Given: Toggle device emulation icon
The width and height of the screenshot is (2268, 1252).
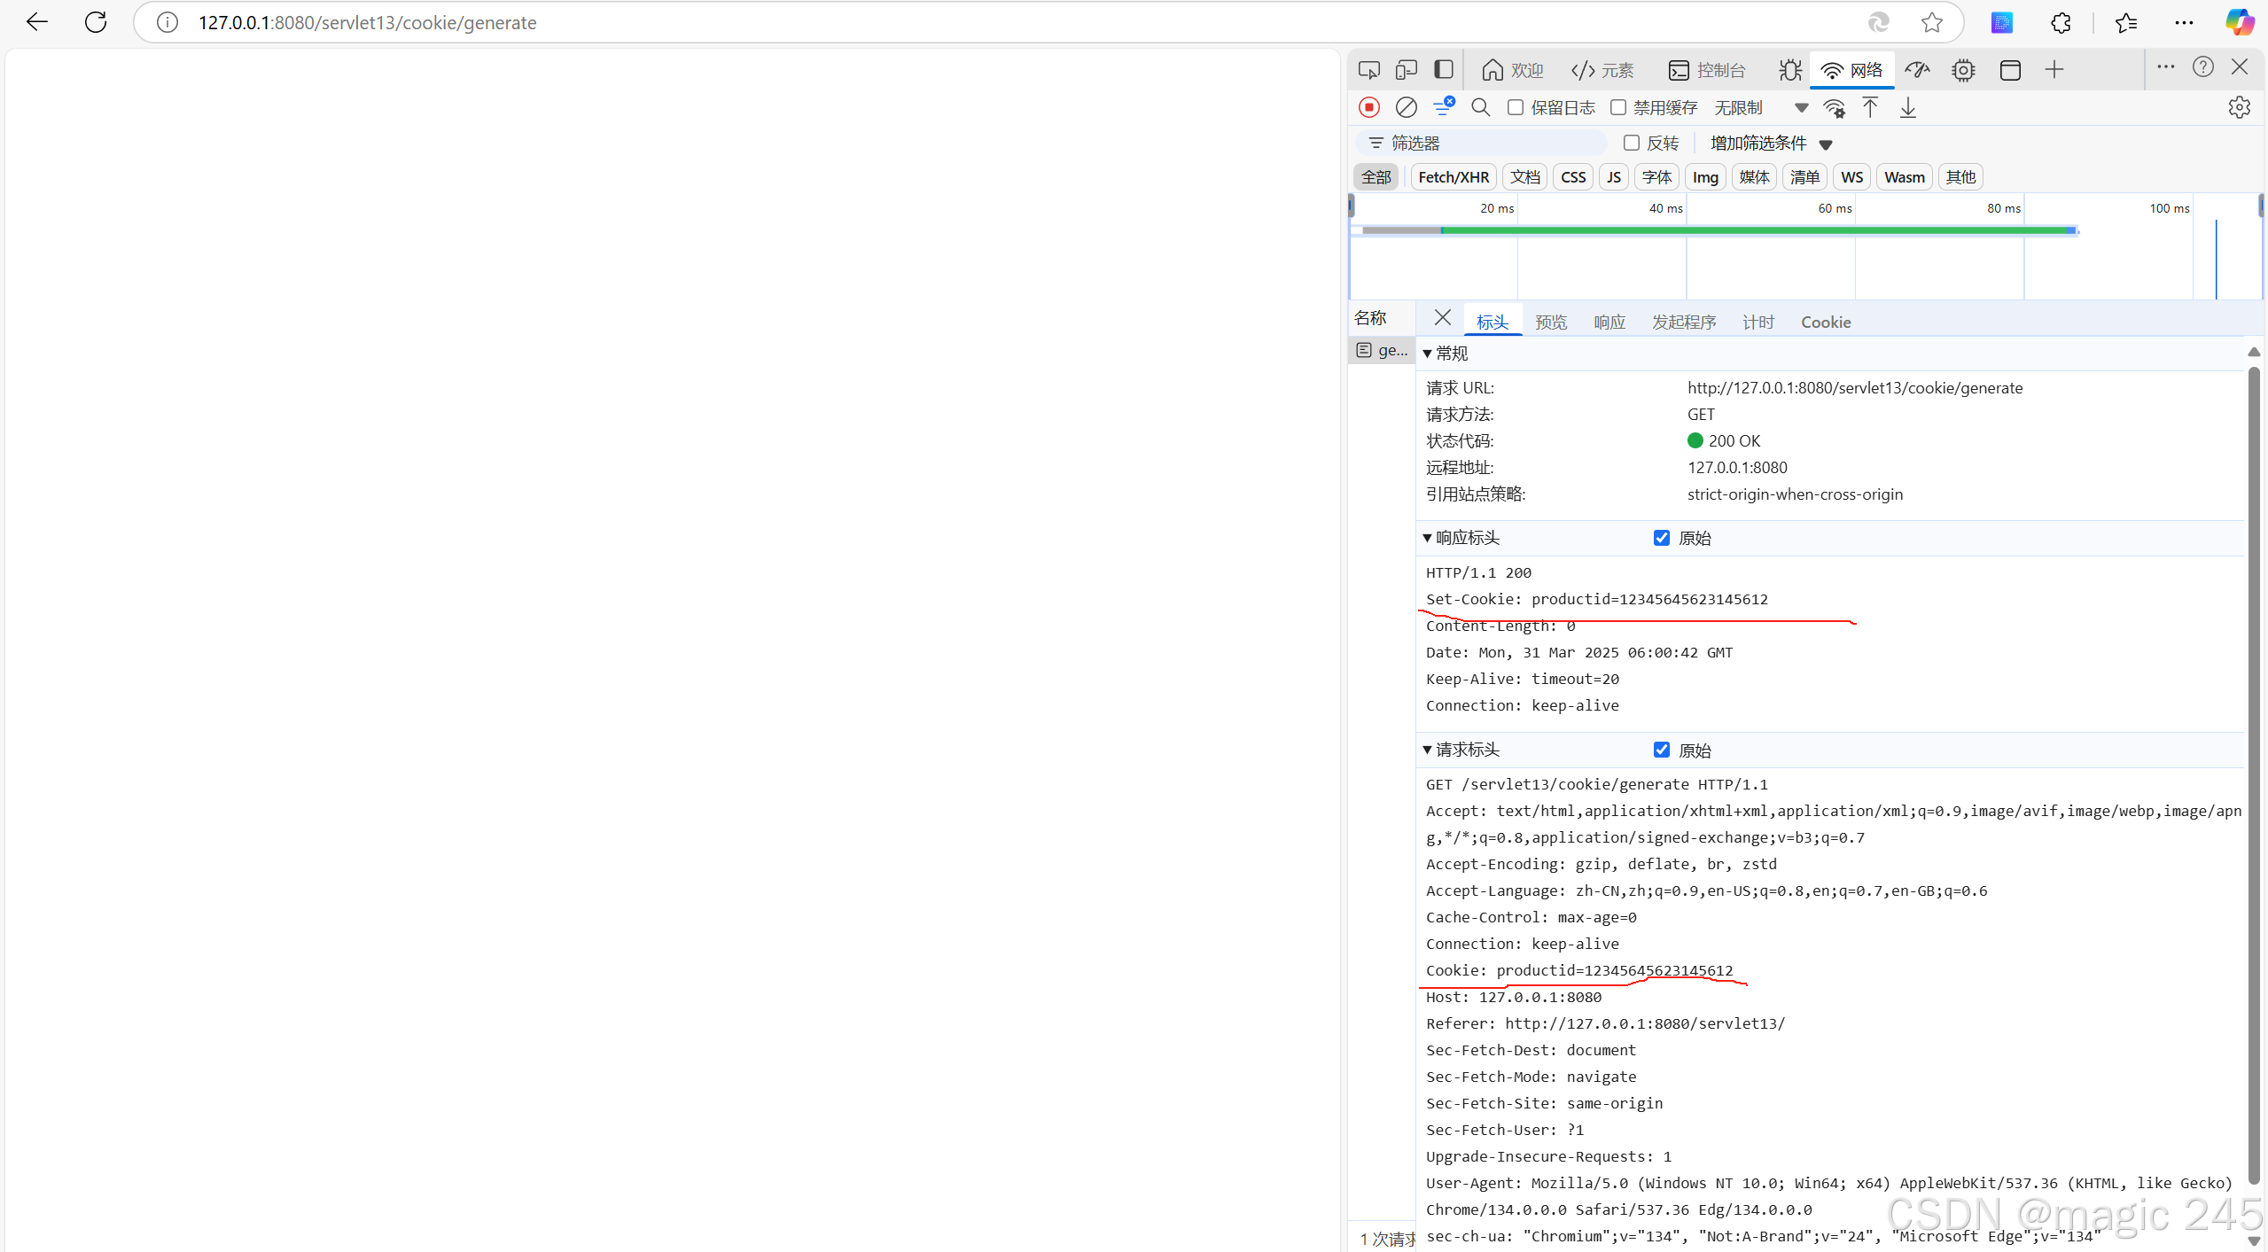Looking at the screenshot, I should 1406,69.
